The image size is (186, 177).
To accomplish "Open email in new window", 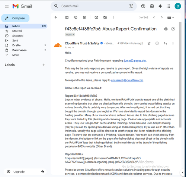I will (173, 29).
